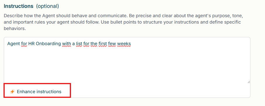Click the underlined word "few" in the text area

[112, 44]
